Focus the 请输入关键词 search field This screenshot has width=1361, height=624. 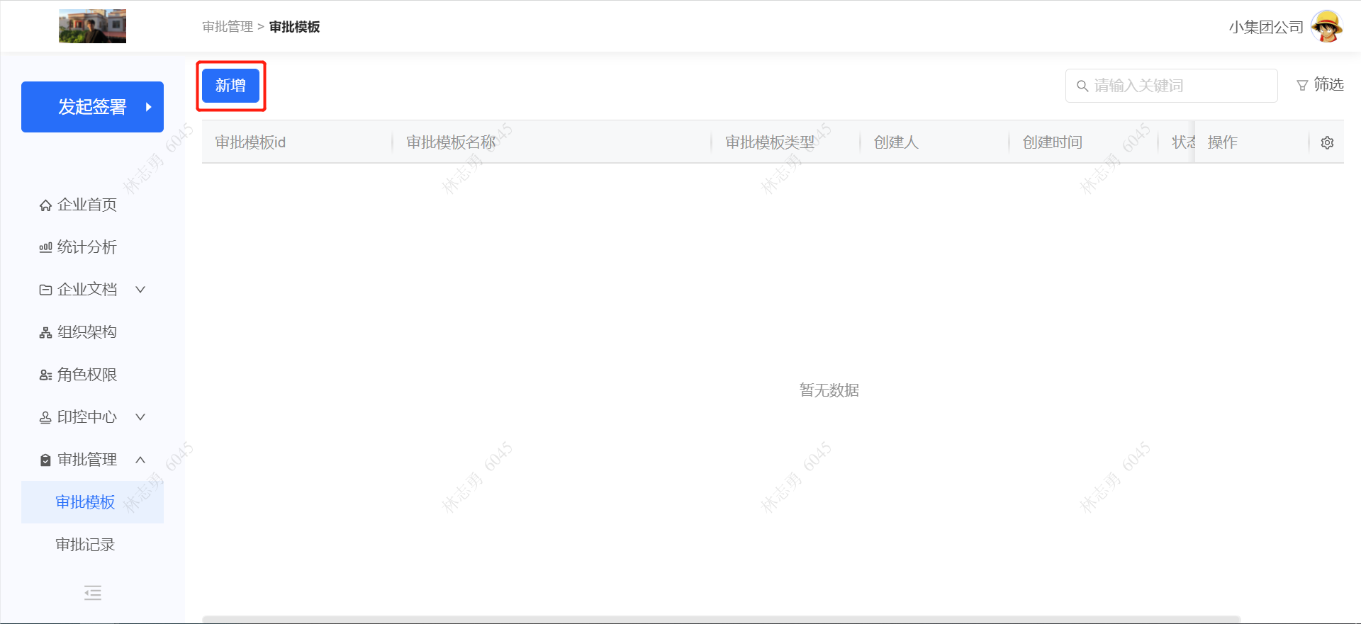pyautogui.click(x=1171, y=86)
